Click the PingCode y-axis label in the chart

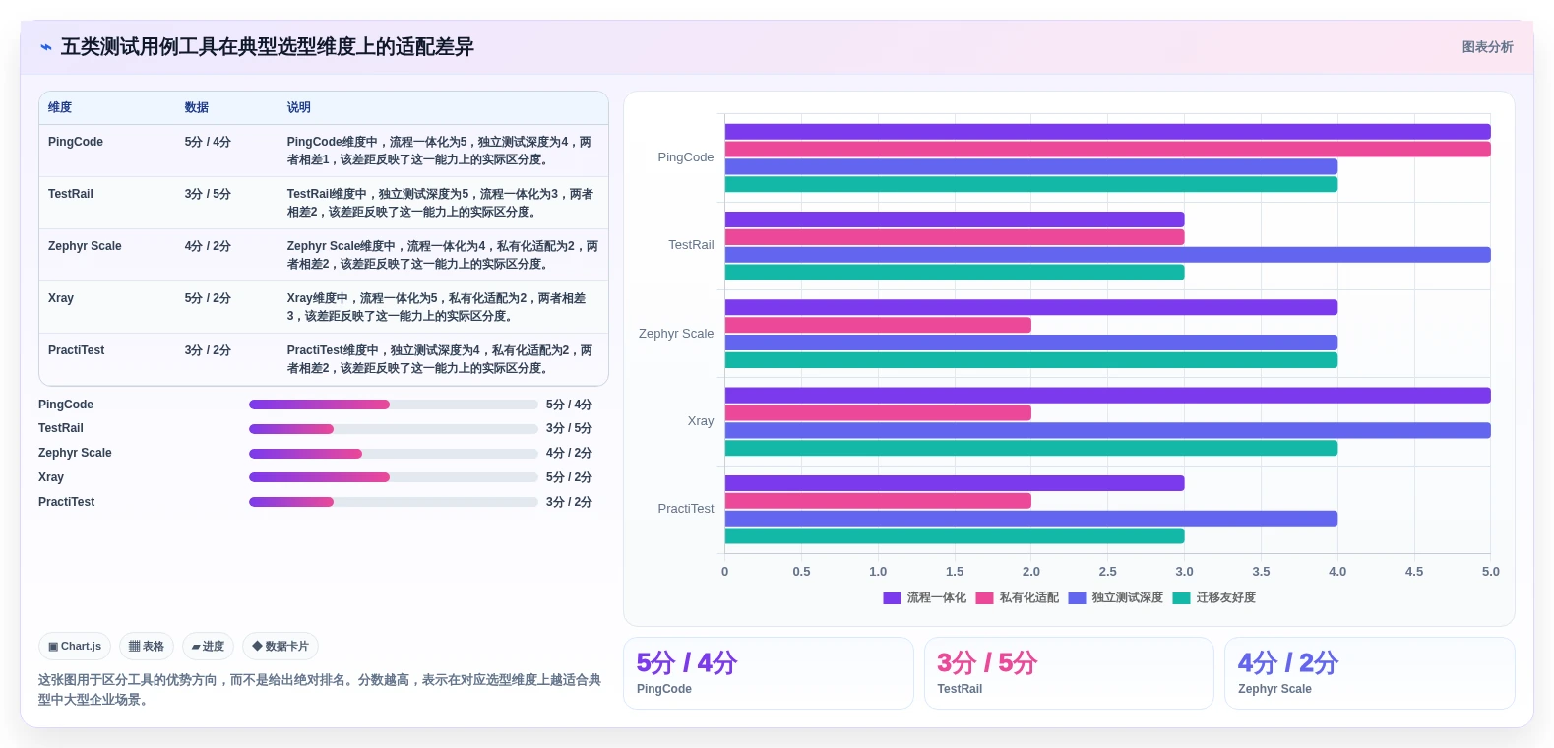(686, 157)
